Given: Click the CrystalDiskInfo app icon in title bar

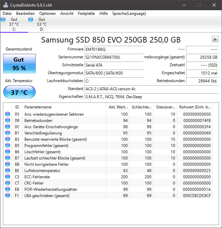Looking at the screenshot, I should pos(6,5).
